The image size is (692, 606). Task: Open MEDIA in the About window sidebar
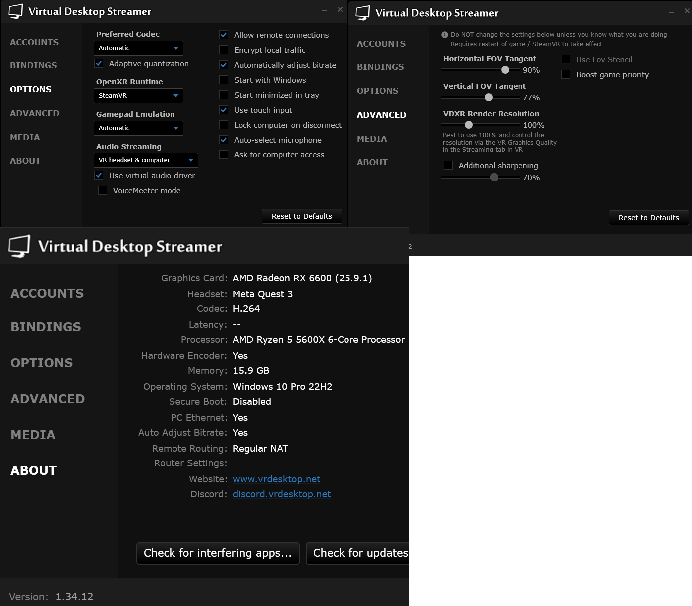(33, 435)
